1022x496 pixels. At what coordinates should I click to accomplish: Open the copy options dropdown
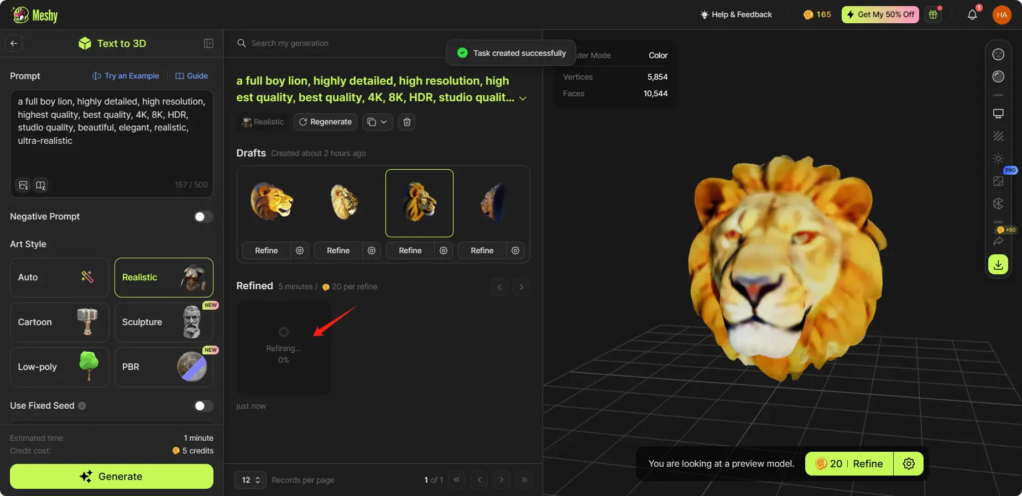(x=377, y=122)
